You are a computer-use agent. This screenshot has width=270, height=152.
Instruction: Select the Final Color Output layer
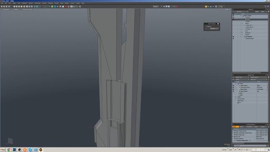click(x=245, y=87)
